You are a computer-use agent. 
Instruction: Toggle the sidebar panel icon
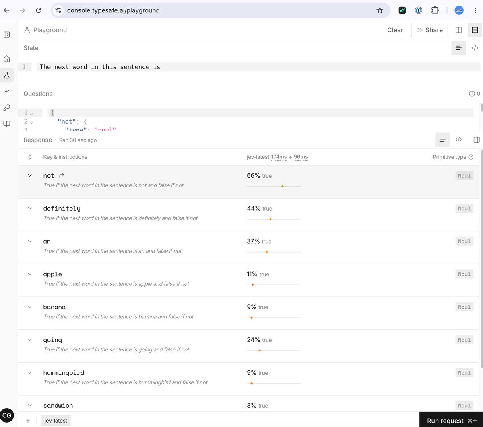[x=7, y=35]
